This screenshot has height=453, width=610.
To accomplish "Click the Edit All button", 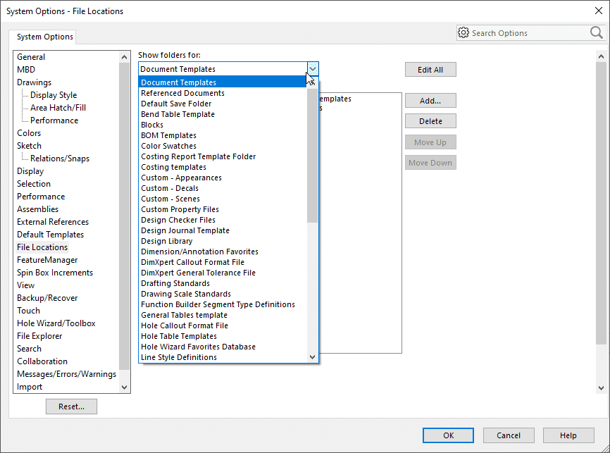I will point(430,70).
